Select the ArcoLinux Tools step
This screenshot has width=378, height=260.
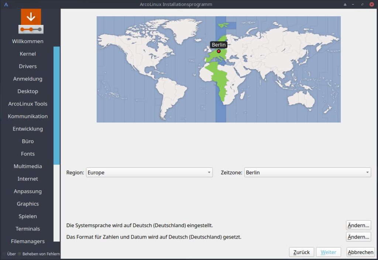(28, 104)
